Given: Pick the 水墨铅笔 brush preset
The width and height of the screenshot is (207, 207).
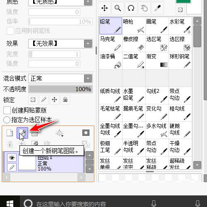Looking at the screenshot, I should (134, 96).
